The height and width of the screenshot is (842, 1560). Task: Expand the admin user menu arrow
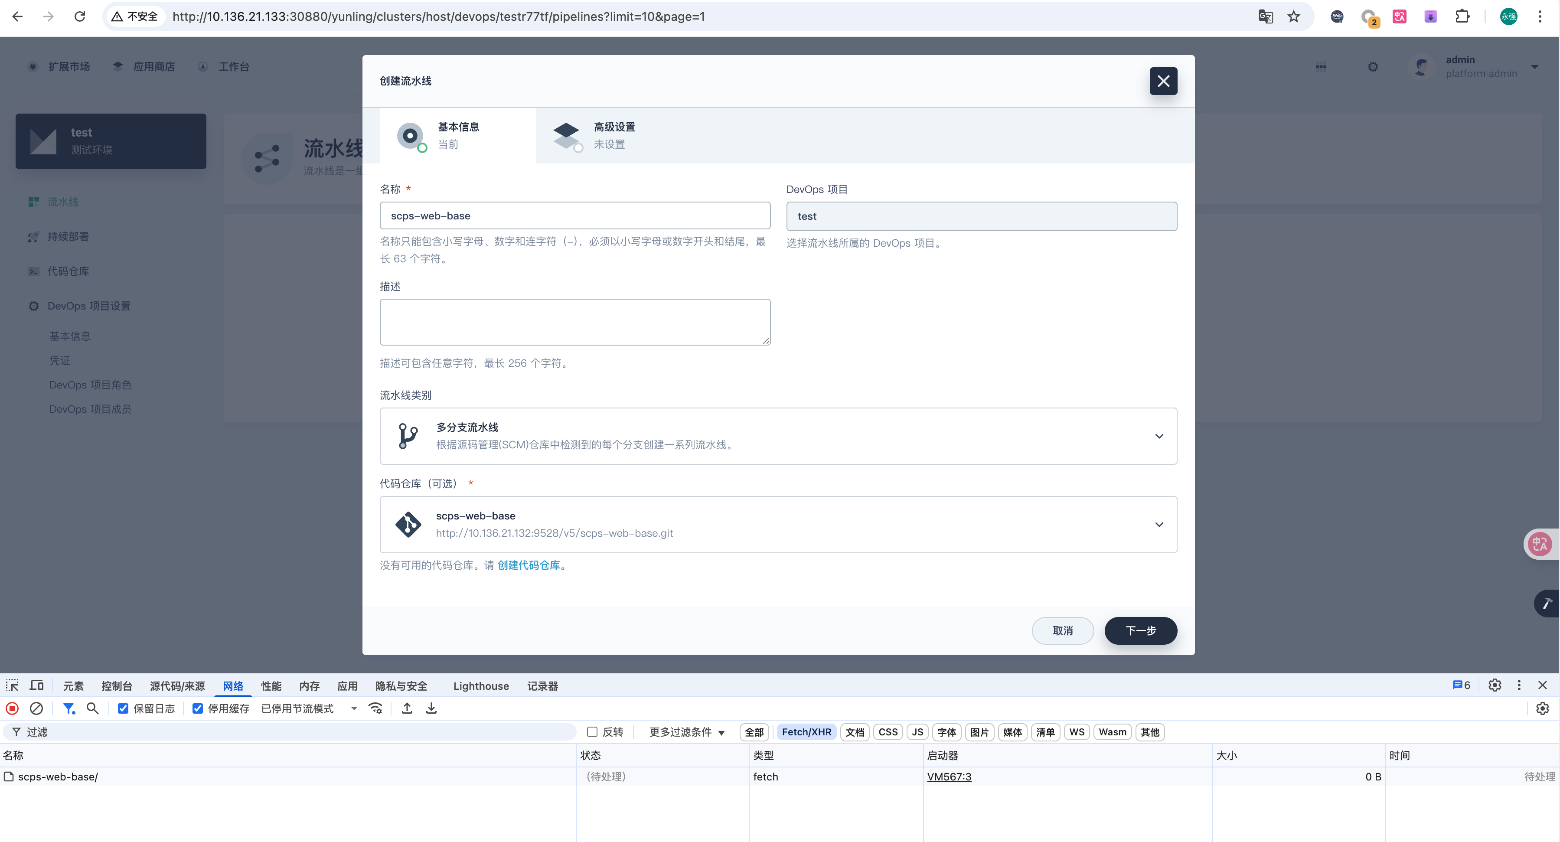pos(1534,67)
